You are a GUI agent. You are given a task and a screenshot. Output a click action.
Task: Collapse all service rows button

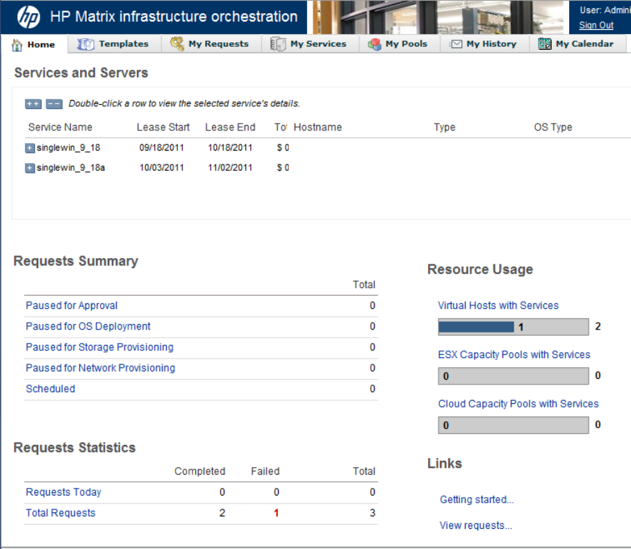[x=54, y=104]
